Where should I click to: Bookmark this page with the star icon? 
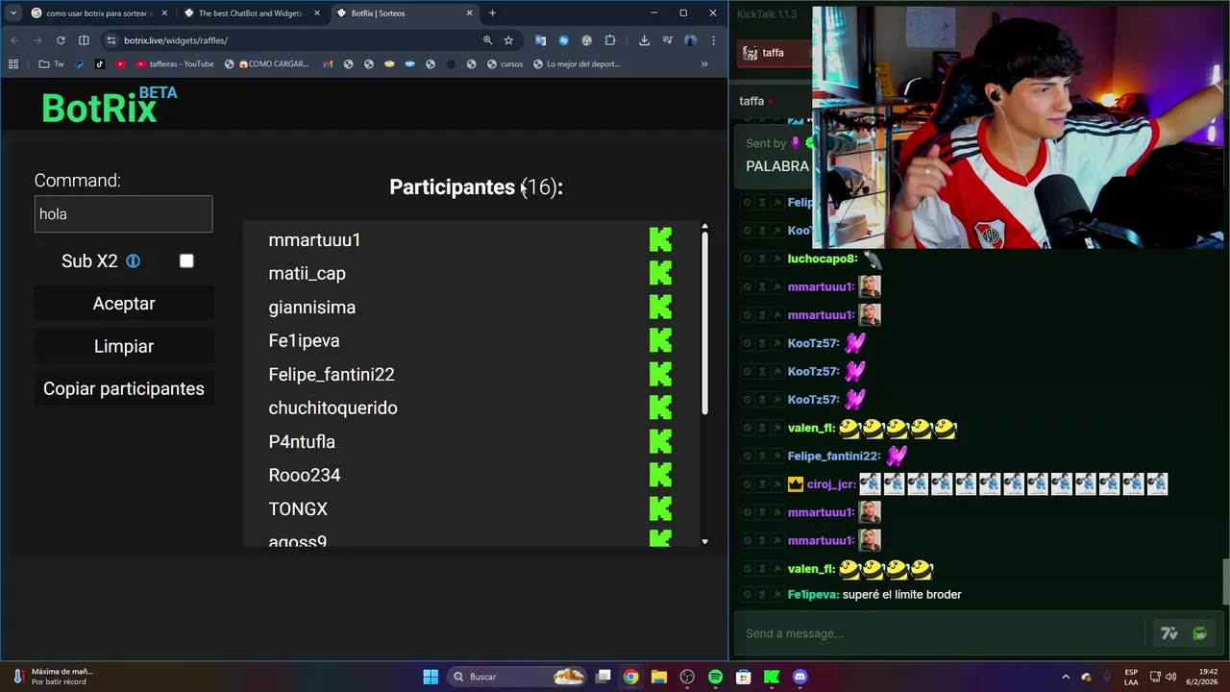[508, 40]
